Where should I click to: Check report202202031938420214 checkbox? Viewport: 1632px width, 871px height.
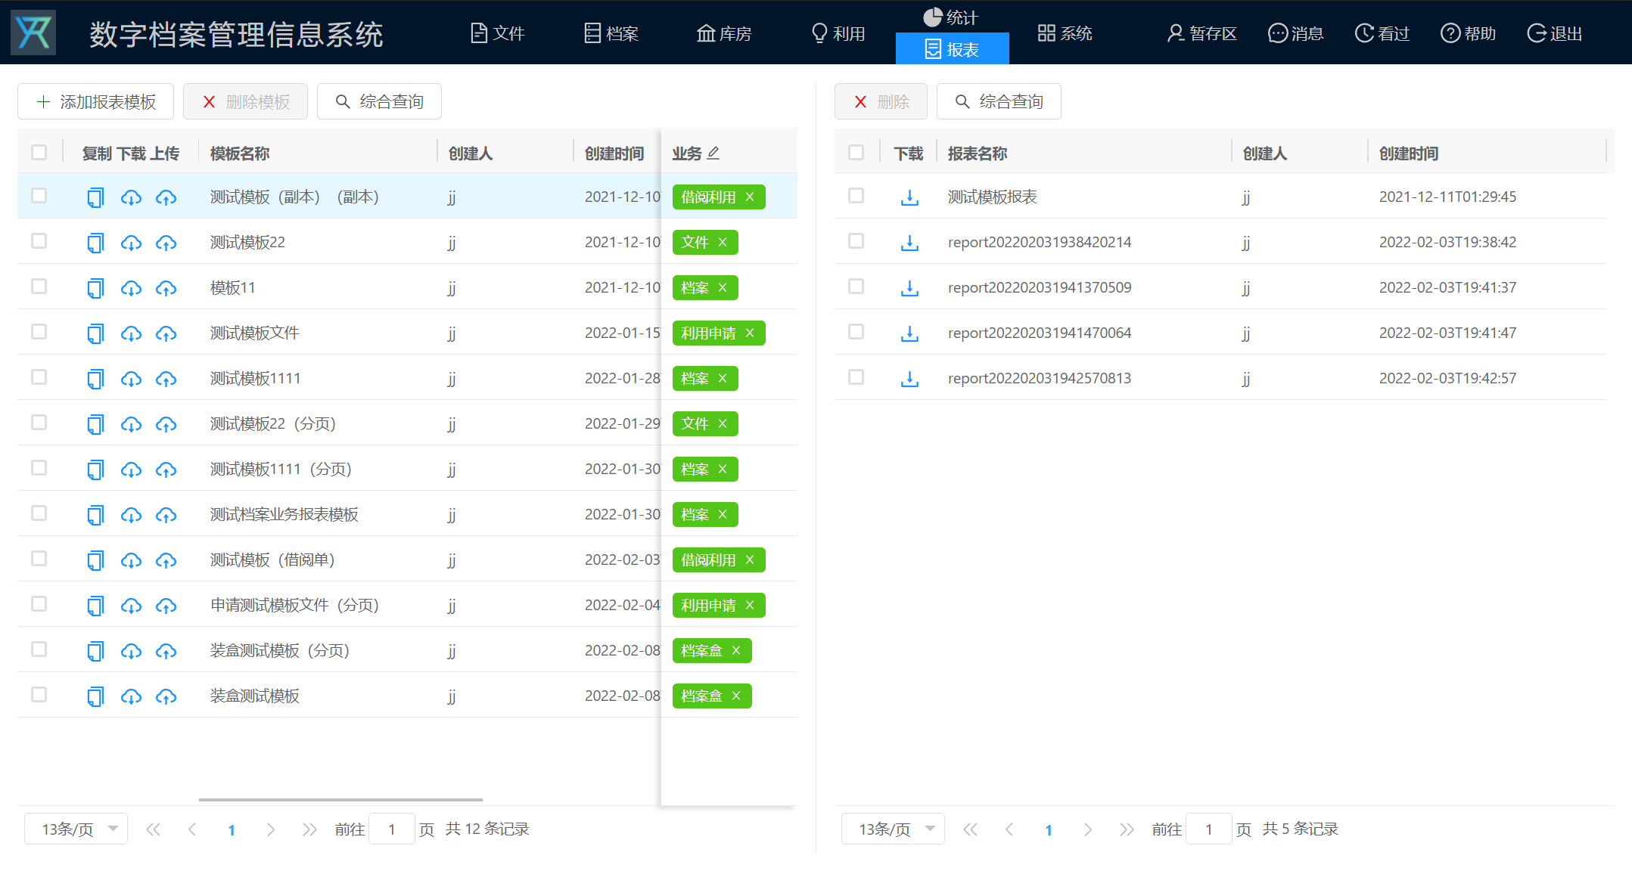[856, 241]
